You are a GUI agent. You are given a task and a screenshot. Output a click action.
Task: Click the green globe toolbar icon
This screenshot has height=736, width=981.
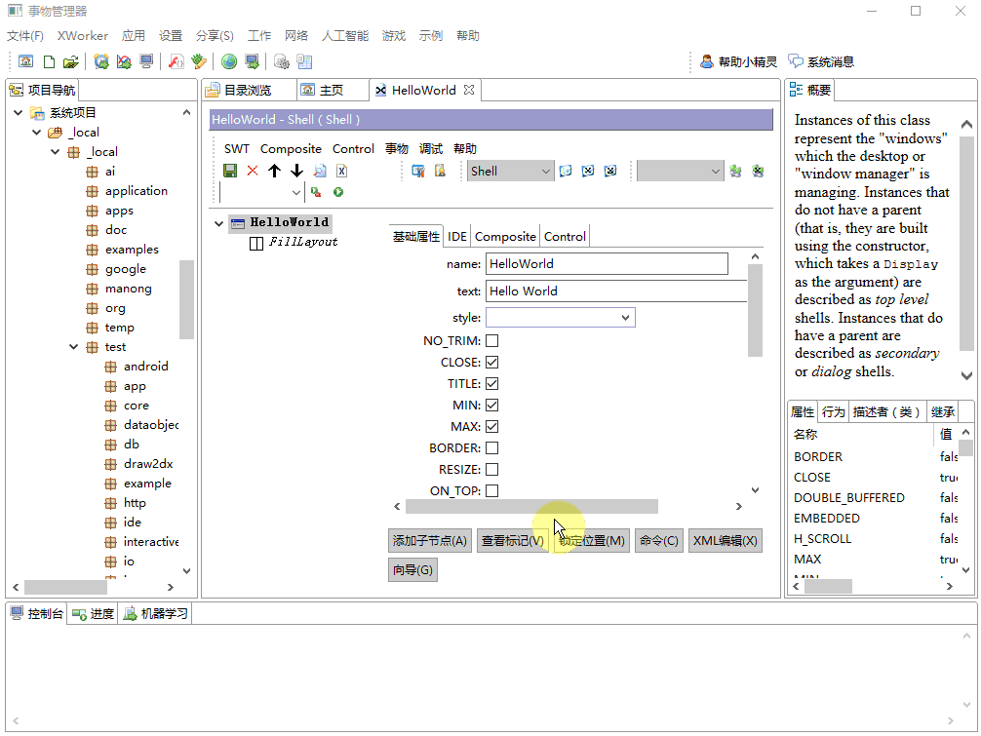229,61
